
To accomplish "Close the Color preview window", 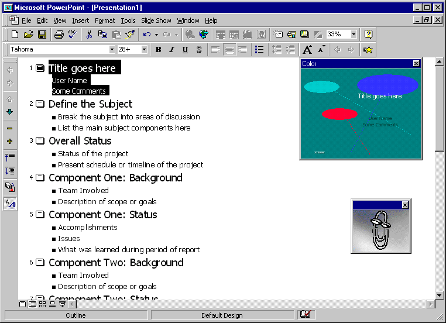I will click(x=416, y=63).
